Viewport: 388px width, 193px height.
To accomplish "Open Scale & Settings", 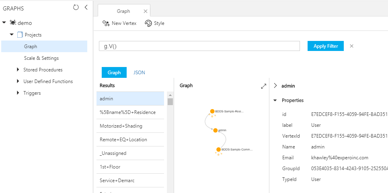I will pos(41,58).
